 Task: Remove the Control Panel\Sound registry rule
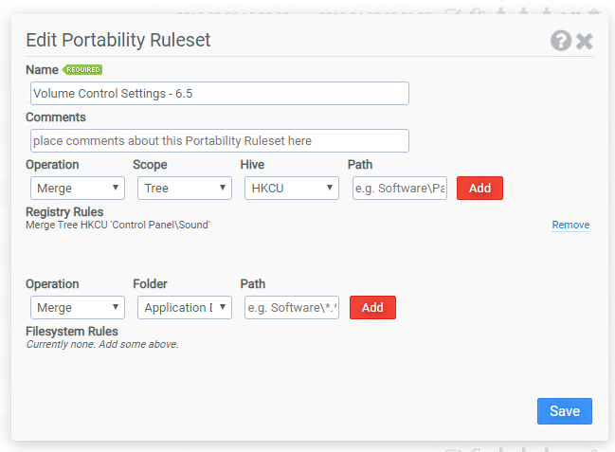coord(570,225)
